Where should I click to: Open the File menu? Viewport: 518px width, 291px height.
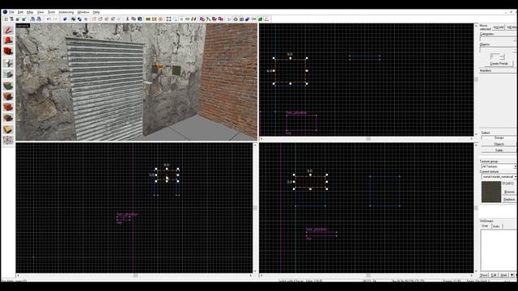click(11, 12)
